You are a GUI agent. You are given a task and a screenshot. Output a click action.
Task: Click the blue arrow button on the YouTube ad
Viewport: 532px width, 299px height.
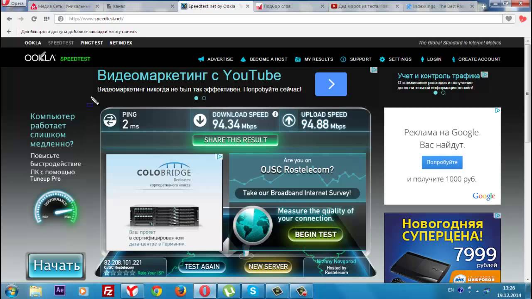[331, 84]
